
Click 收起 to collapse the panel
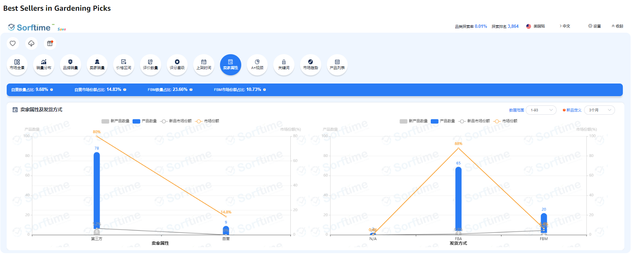tap(617, 26)
